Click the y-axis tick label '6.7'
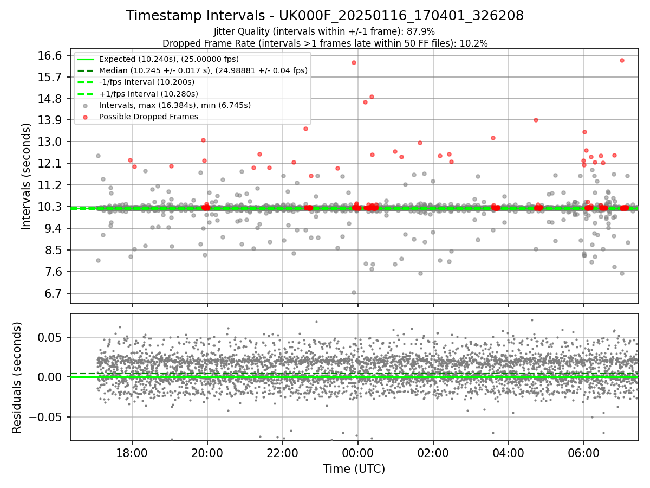Screen dimensions: 650x488 54,294
